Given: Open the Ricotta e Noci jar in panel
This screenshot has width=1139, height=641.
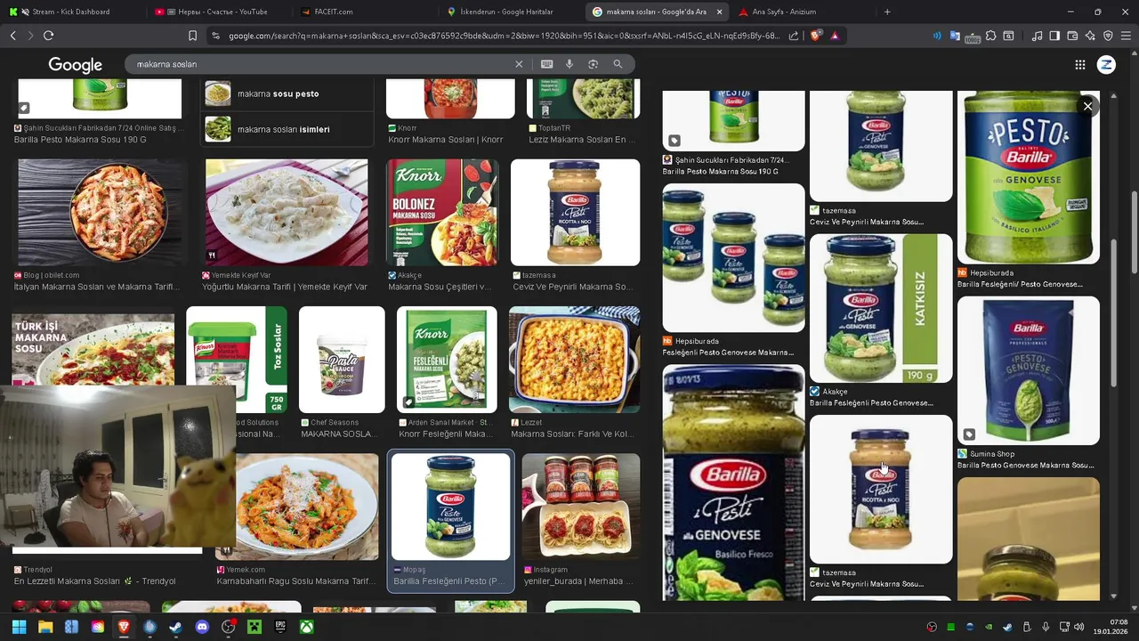Looking at the screenshot, I should 881,489.
